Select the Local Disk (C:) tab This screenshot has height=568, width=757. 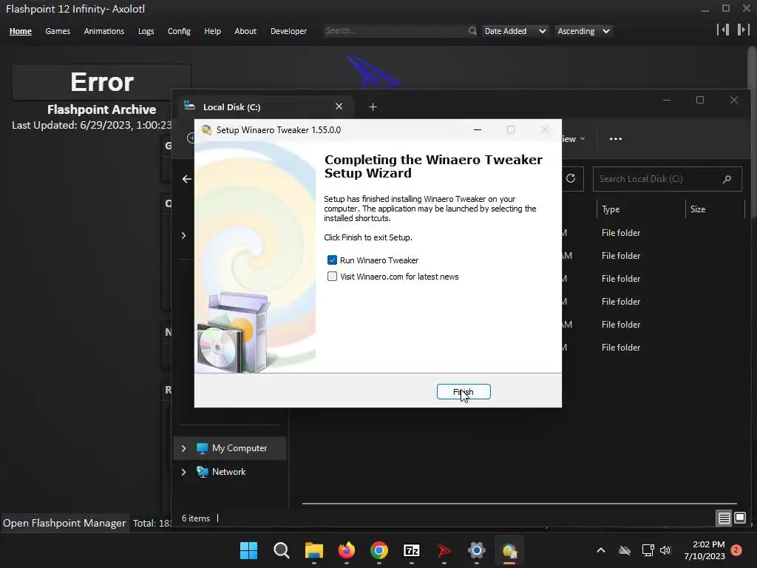click(265, 106)
